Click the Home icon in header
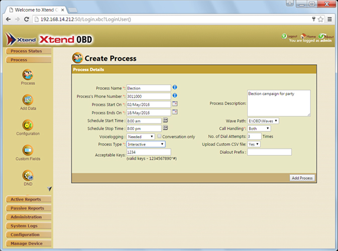Image resolution: width=338 pixels, height=251 pixels. pyautogui.click(x=303, y=36)
